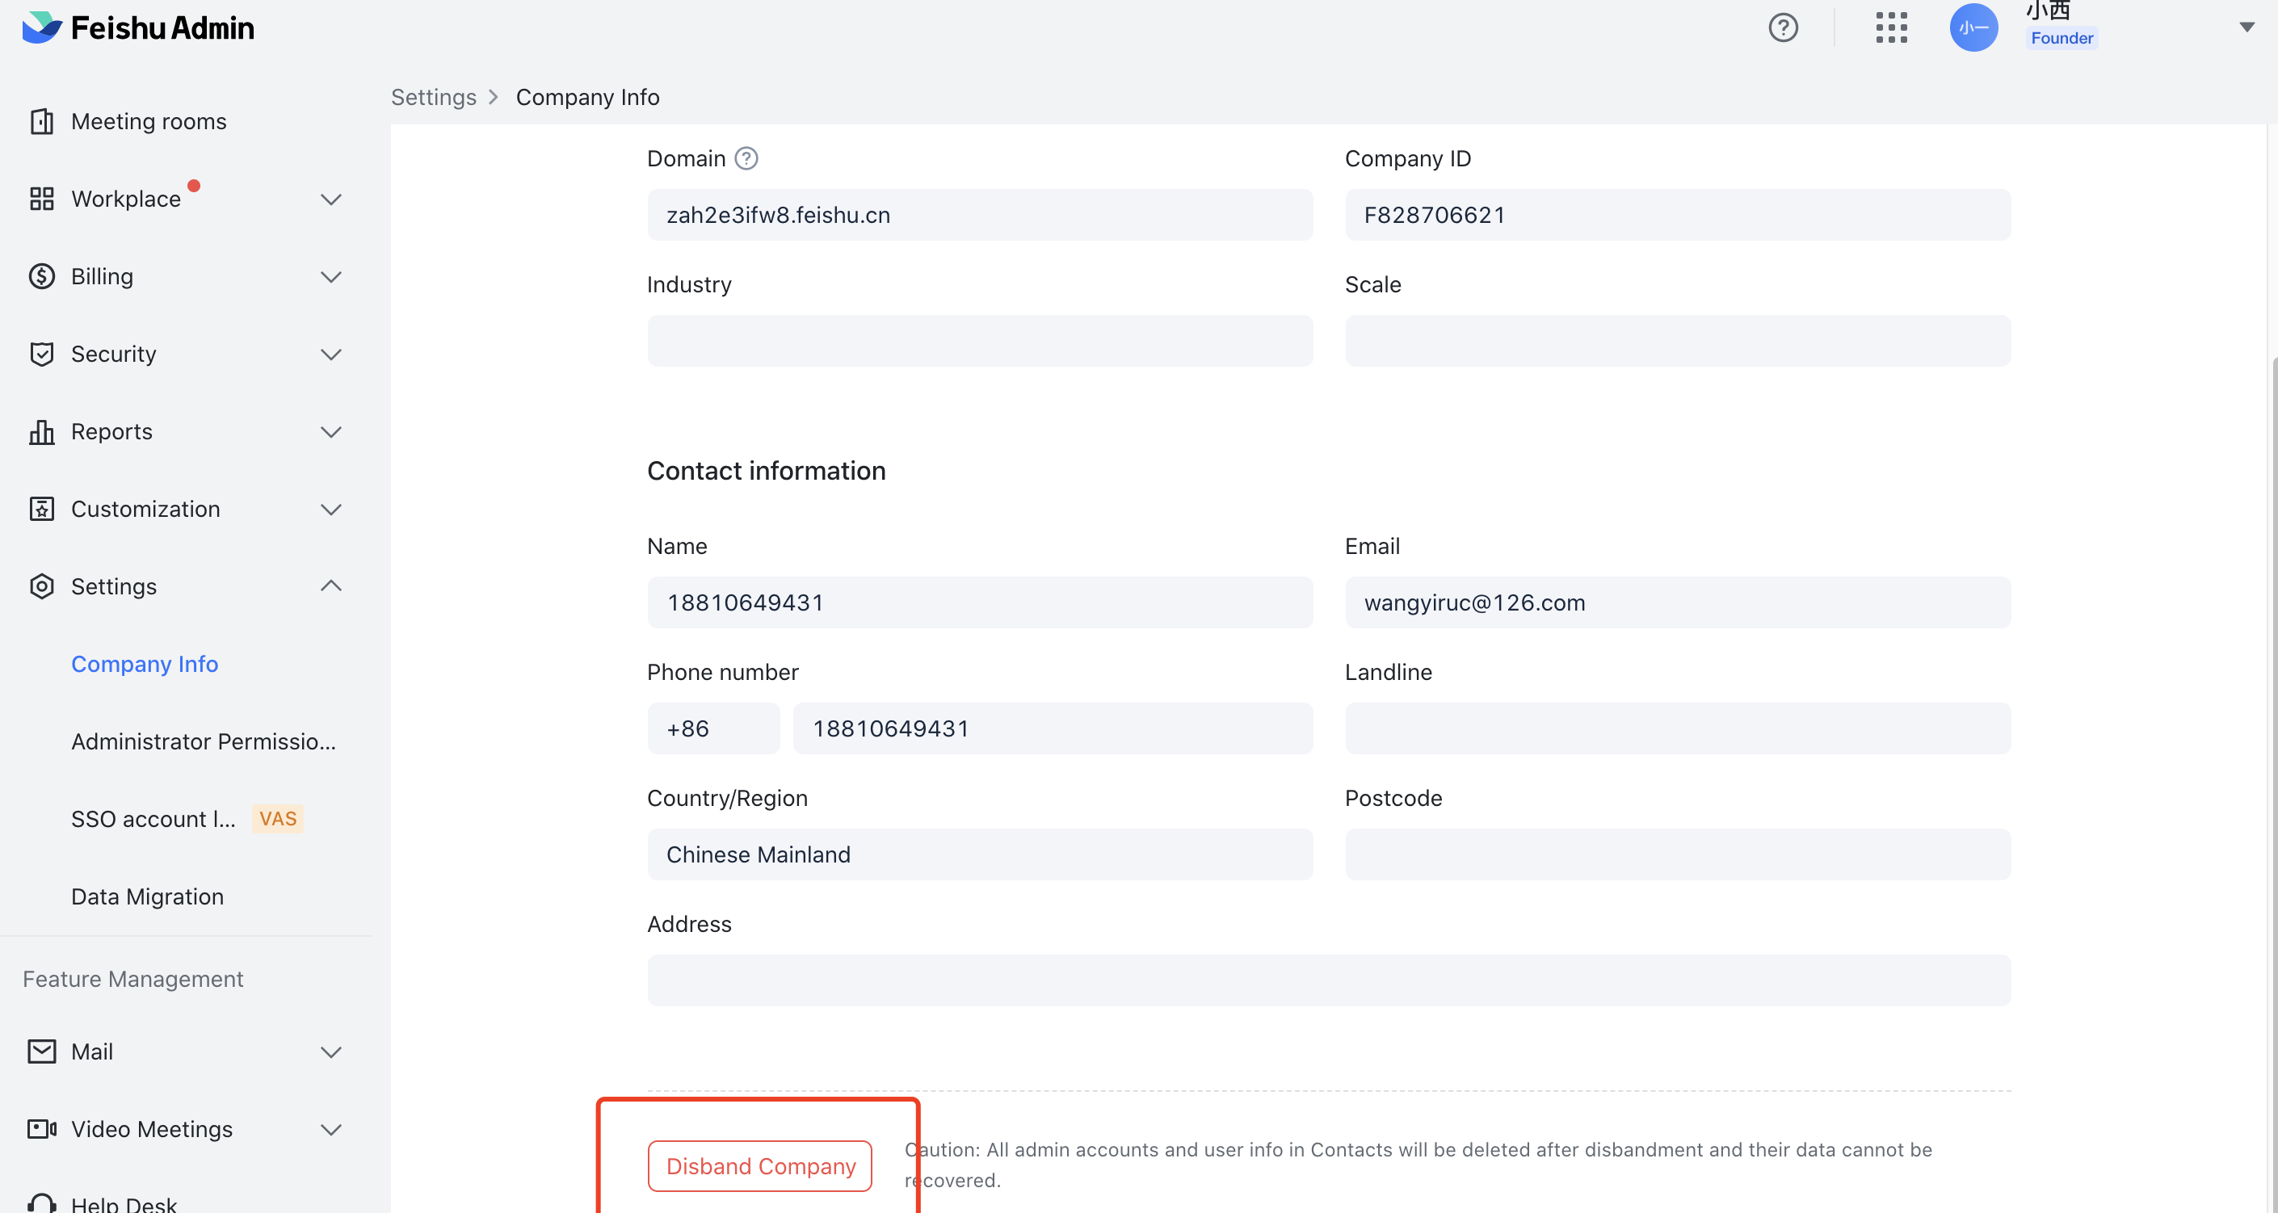Click Settings in the breadcrumb
The height and width of the screenshot is (1213, 2278).
(433, 97)
